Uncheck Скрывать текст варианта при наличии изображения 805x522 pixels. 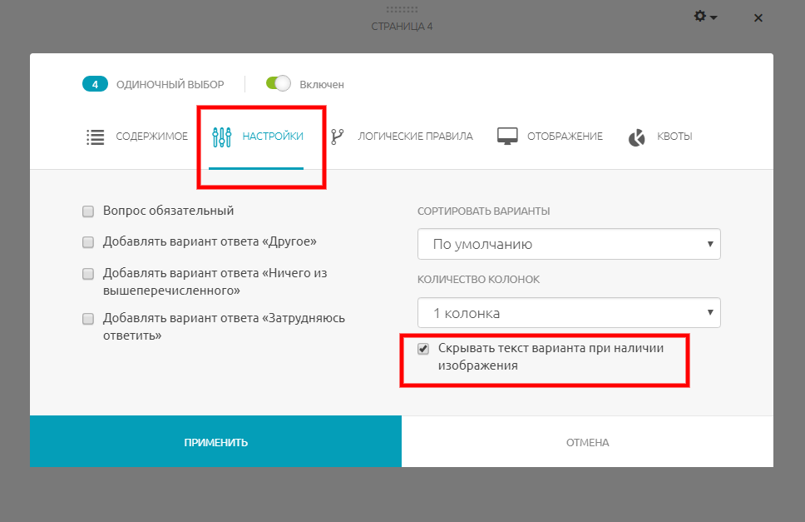[423, 349]
